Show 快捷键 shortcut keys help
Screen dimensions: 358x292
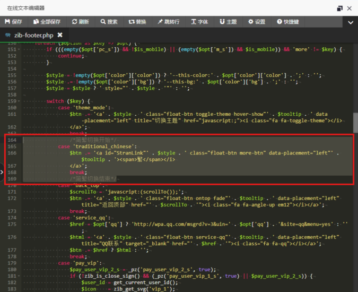click(287, 22)
